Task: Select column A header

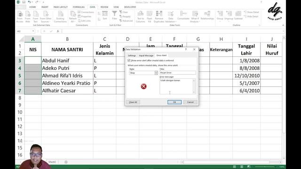Action: (33, 39)
